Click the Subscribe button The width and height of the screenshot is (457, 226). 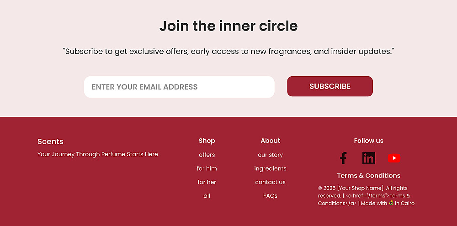pos(330,86)
